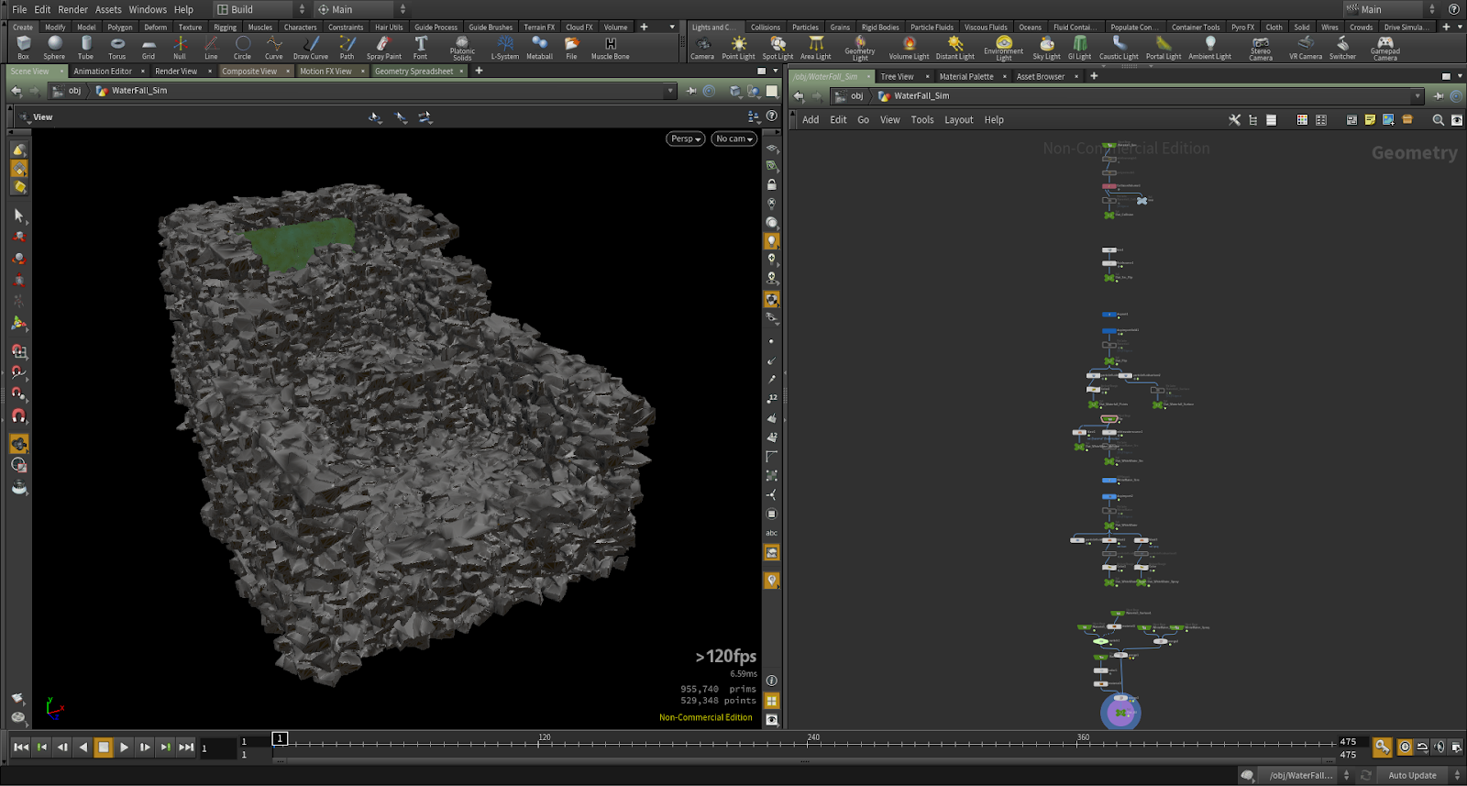
Task: Select the Sphere shelf tool
Action: [x=54, y=47]
